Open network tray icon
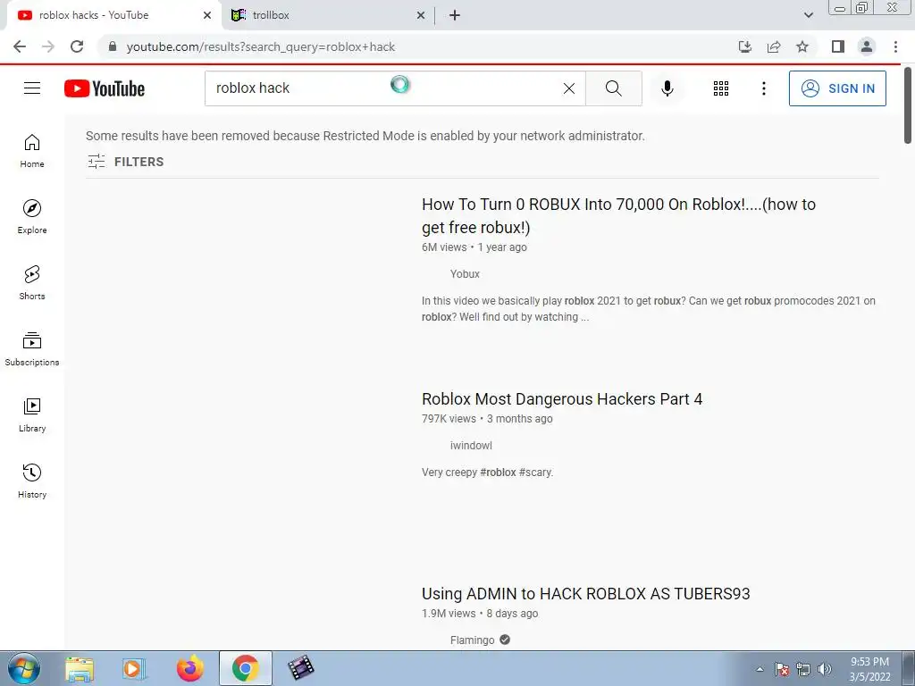915x686 pixels. [803, 669]
